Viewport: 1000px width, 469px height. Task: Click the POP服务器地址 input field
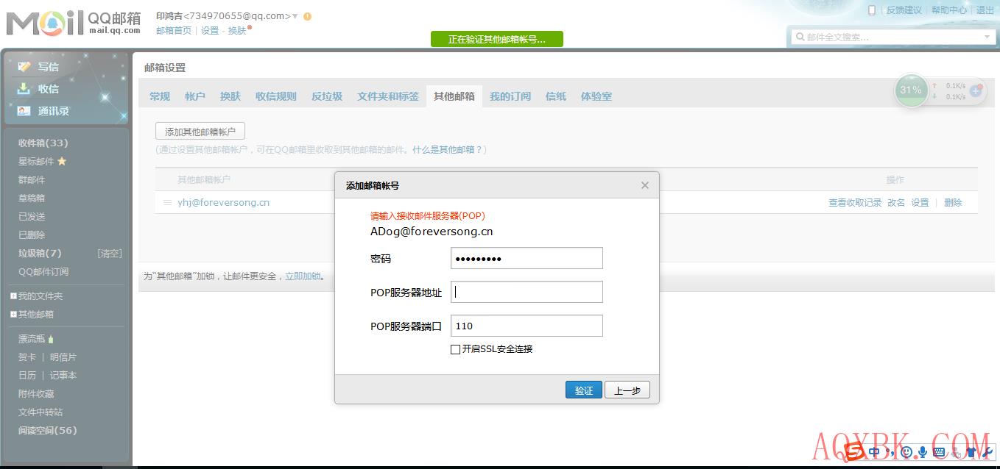tap(527, 292)
